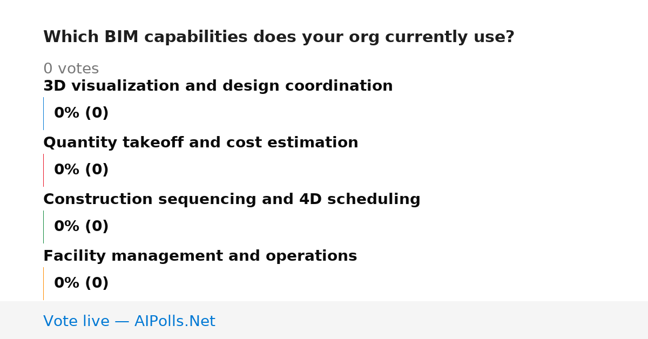Screen dimensions: 648x339
Task: Click the blue result bar for 3D visualization
Action: click(x=43, y=113)
